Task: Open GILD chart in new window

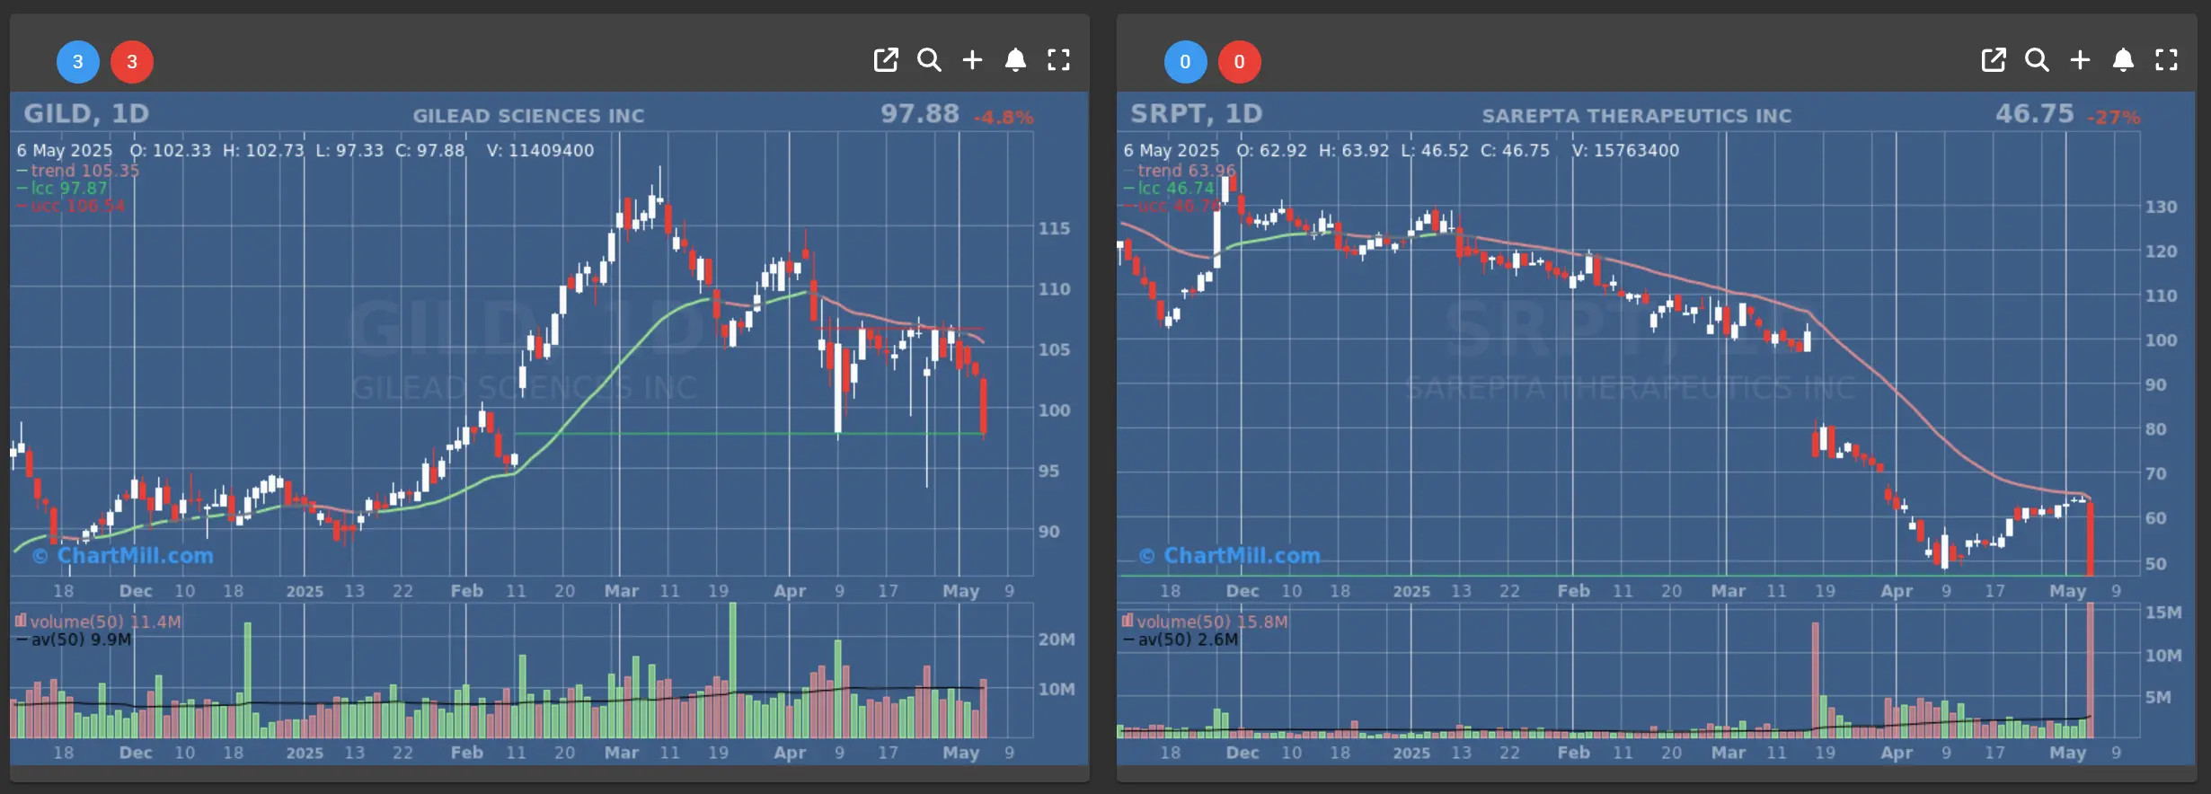Action: click(886, 60)
